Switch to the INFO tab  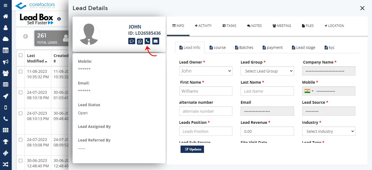[178, 26]
